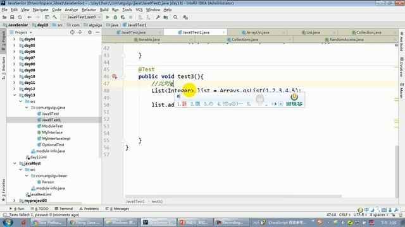
Task: Click 4 spaces indent setting
Action: pos(379,214)
